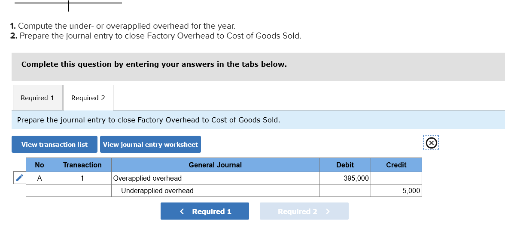
Task: Click the disabled Required 2 forward button
Action: (x=304, y=211)
